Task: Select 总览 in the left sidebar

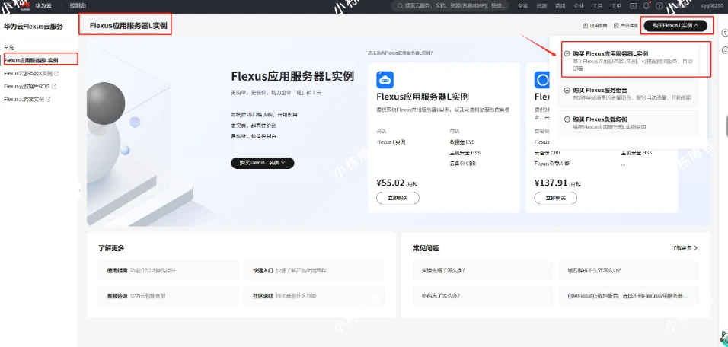Action: coord(9,47)
